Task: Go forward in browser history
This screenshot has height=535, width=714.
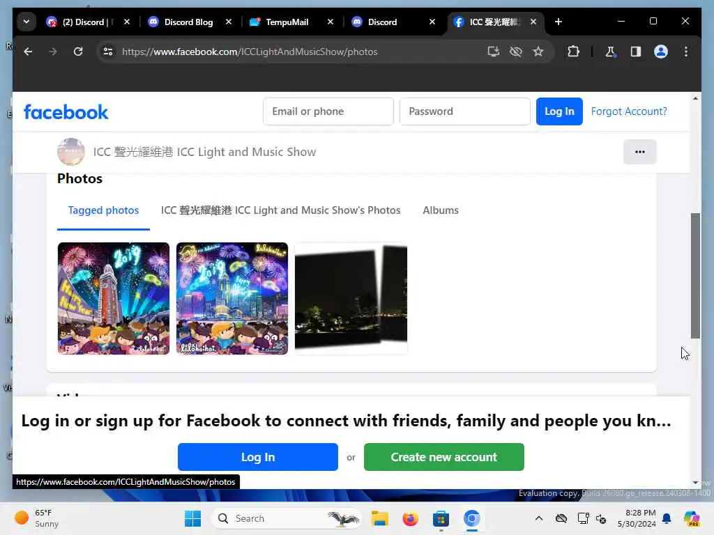Action: coord(53,52)
